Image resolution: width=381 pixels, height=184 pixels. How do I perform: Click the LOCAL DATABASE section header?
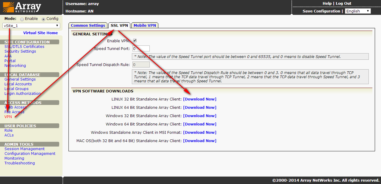click(30, 75)
